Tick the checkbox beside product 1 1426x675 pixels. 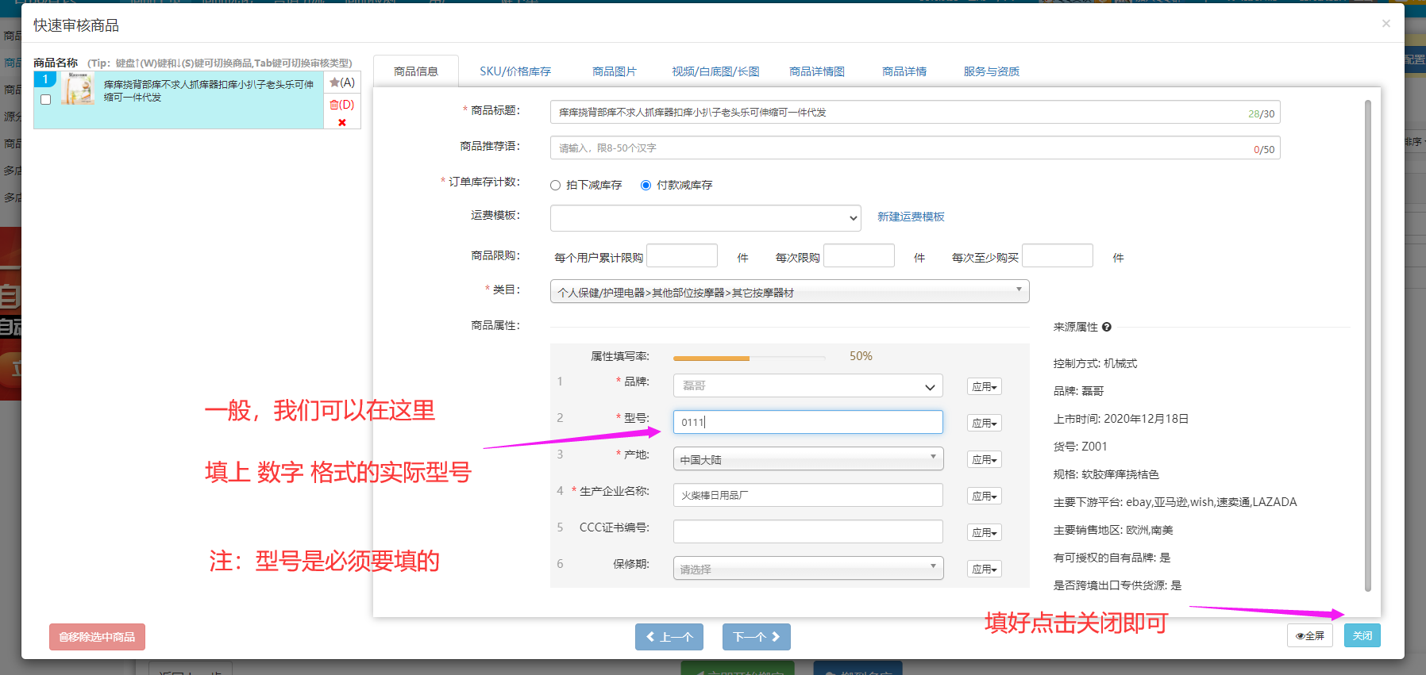tap(46, 100)
